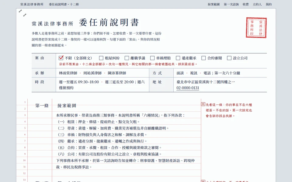Click the 承辦 row label

coord(40,73)
